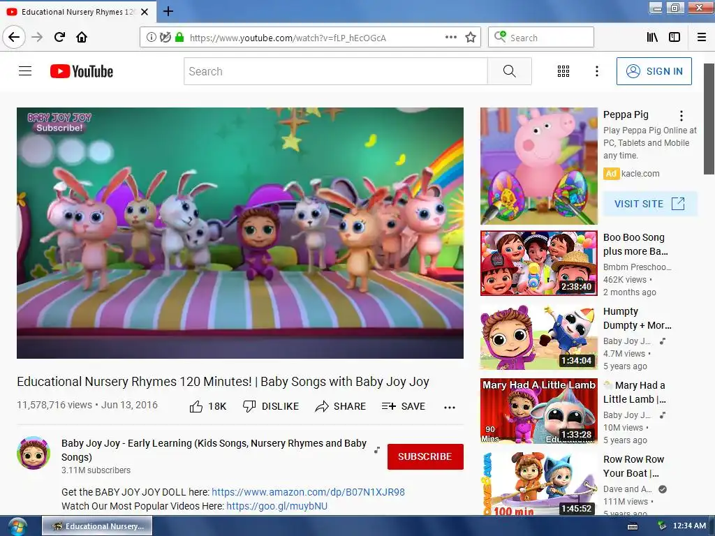Viewport: 715px width, 536px height.
Task: Open more actions ellipsis below video
Action: click(x=450, y=408)
